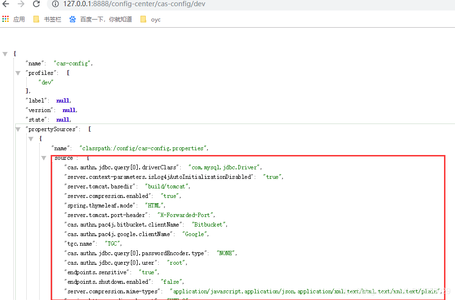The image size is (455, 300).
Task: Select the "X-Forwarded-Port" value
Action: (185, 215)
